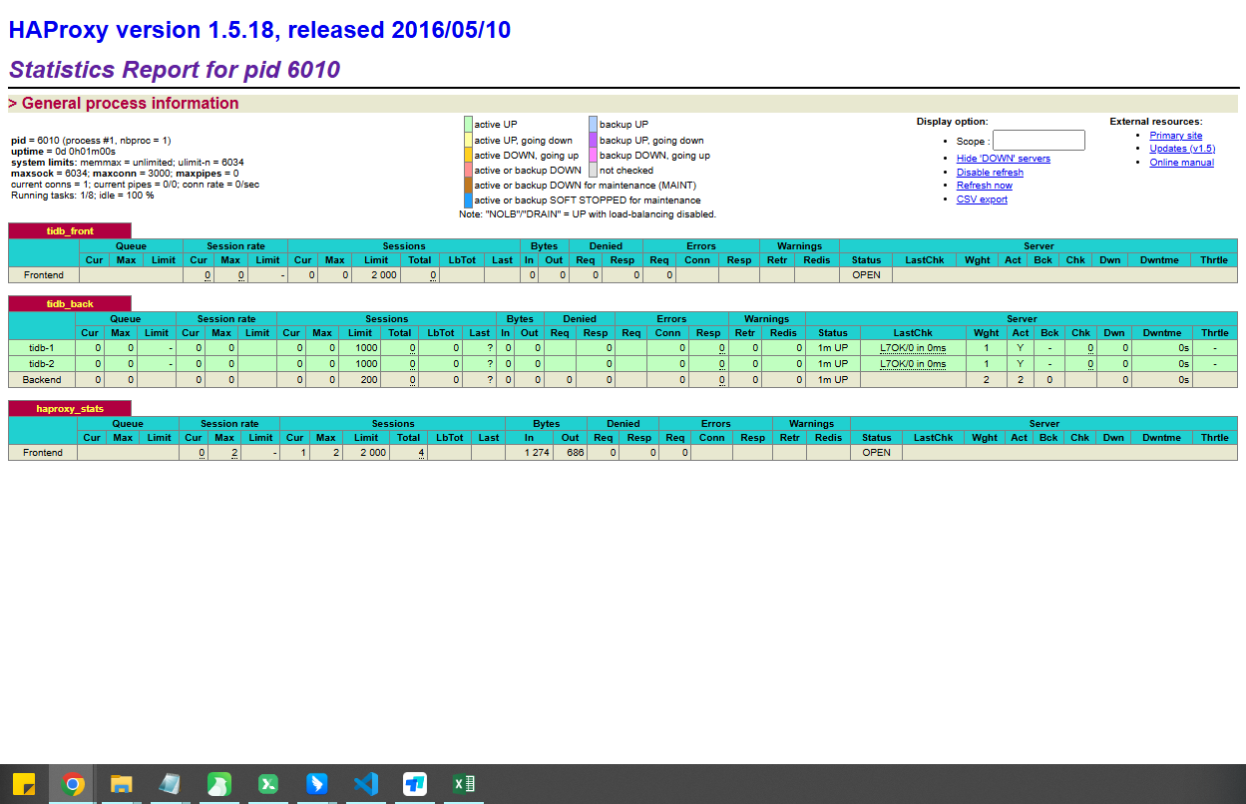
Task: Click the 'active UP' green legend swatch
Action: 468,125
